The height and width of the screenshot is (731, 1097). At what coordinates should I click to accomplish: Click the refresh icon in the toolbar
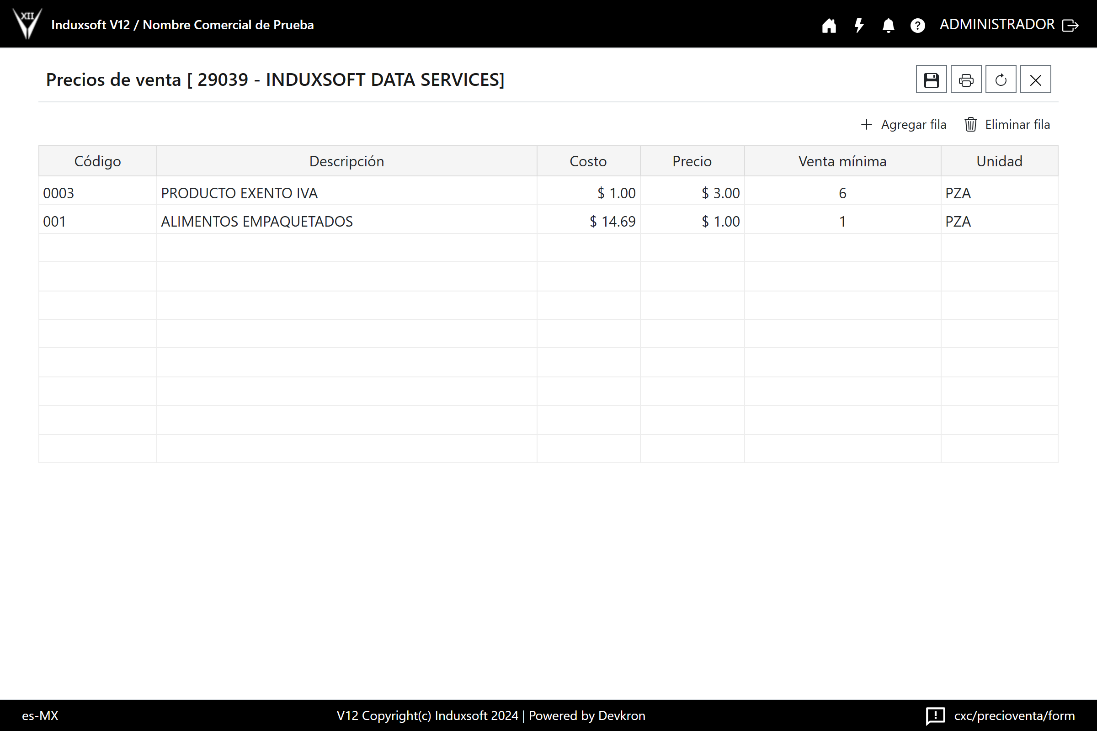[1001, 79]
